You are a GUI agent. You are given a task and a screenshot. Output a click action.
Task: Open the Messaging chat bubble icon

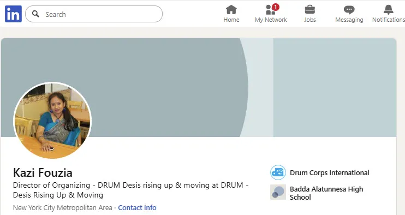[349, 10]
